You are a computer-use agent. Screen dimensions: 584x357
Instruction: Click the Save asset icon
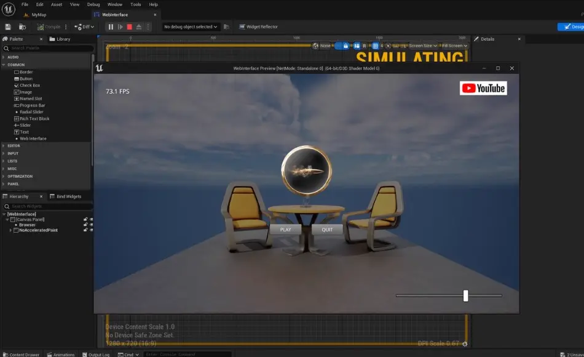pyautogui.click(x=9, y=26)
